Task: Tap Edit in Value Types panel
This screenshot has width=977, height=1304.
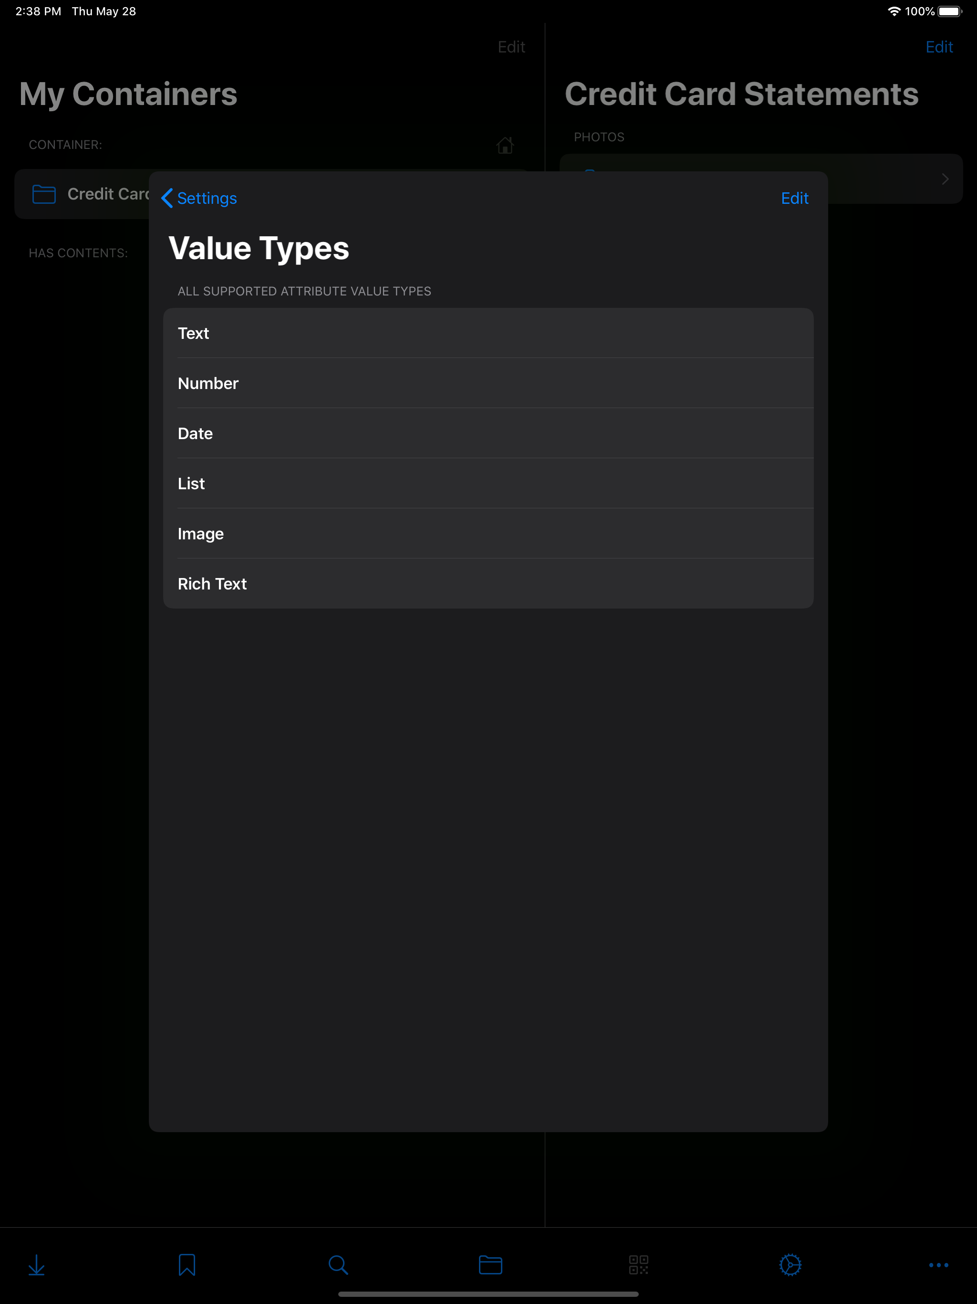Action: coord(794,198)
